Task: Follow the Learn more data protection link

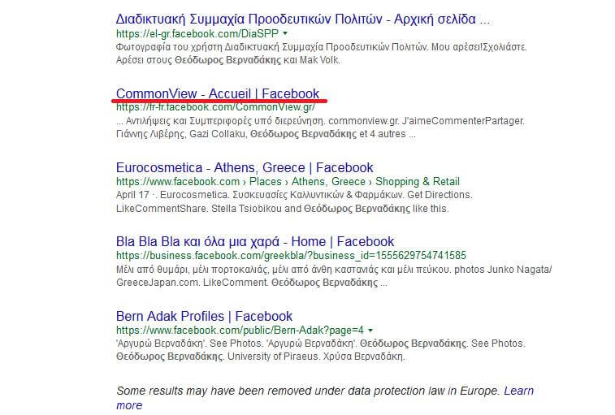Action: tap(518, 391)
